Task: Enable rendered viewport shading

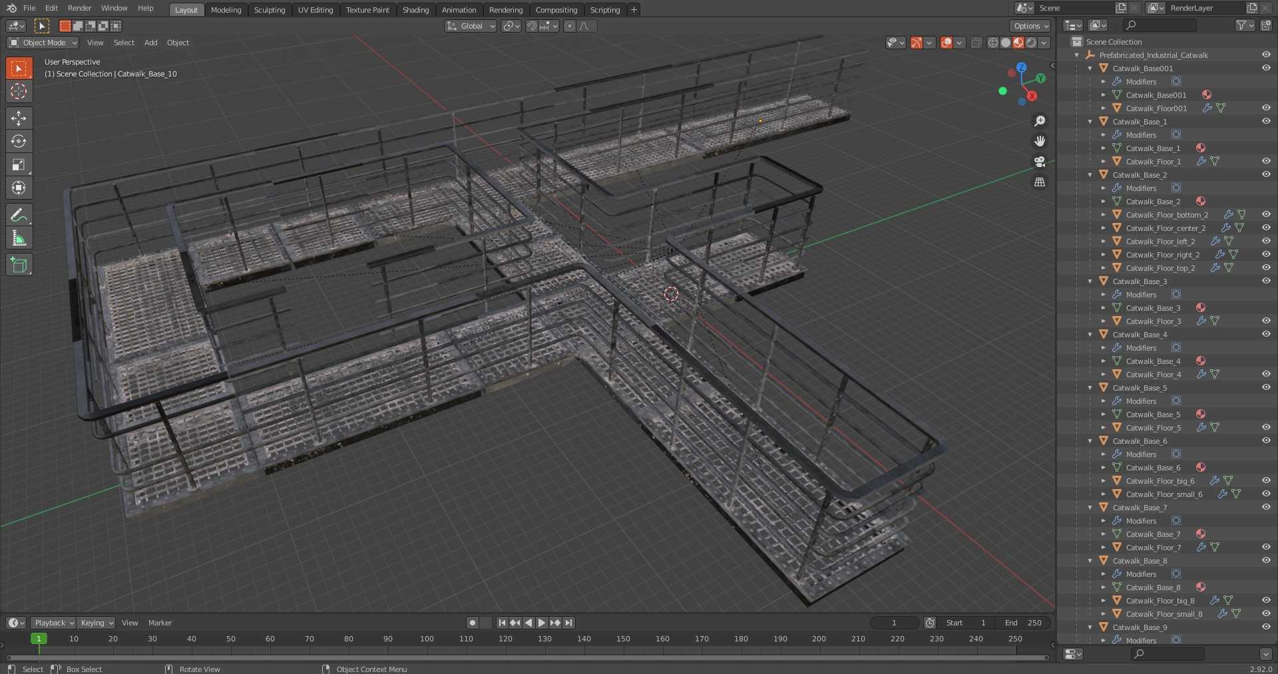Action: 1031,43
